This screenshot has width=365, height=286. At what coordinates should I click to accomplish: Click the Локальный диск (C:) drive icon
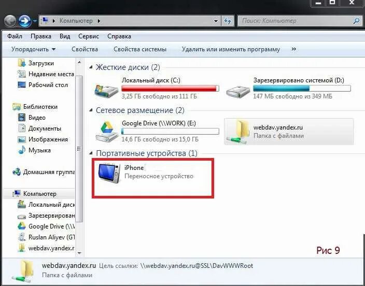tap(106, 91)
